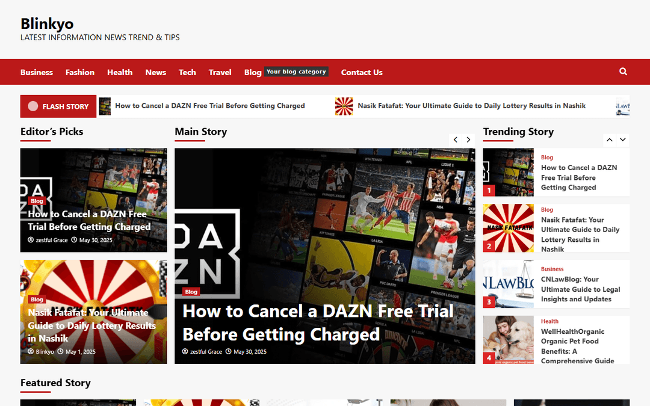Open trending story 1 DAZN title
The image size is (650, 406).
579,177
